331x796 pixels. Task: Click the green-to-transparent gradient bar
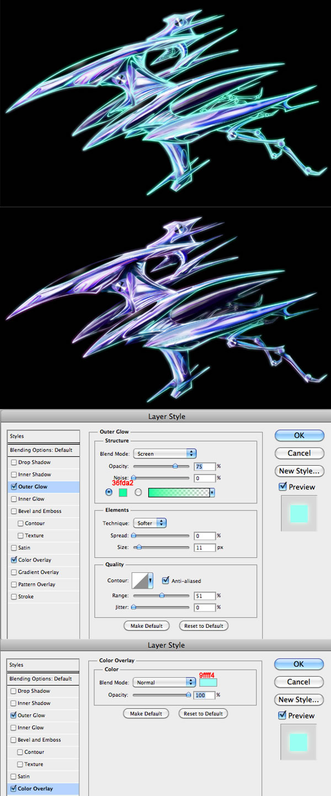[x=179, y=492]
